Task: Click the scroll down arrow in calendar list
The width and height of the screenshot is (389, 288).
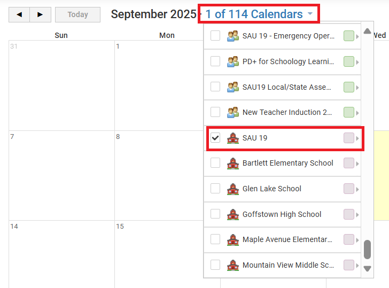Action: pyautogui.click(x=367, y=268)
